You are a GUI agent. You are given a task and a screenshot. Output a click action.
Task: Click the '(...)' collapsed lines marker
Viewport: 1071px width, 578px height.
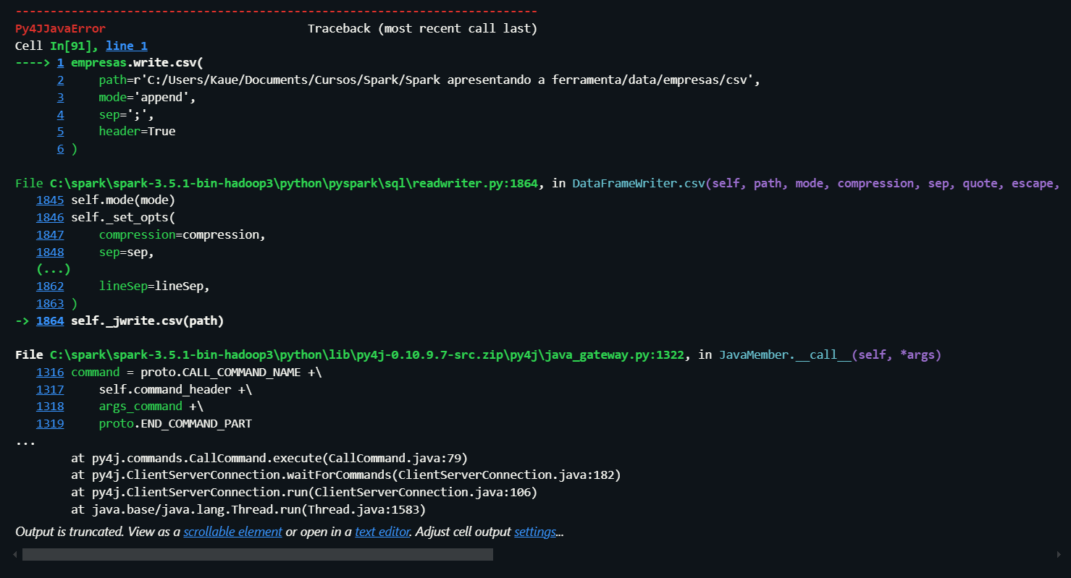54,269
